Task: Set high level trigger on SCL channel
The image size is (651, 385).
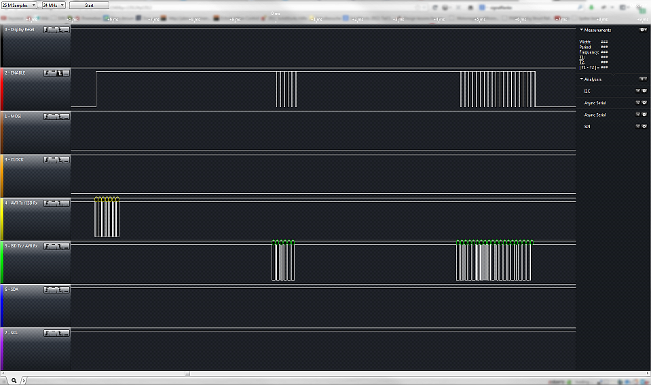Action: point(53,333)
